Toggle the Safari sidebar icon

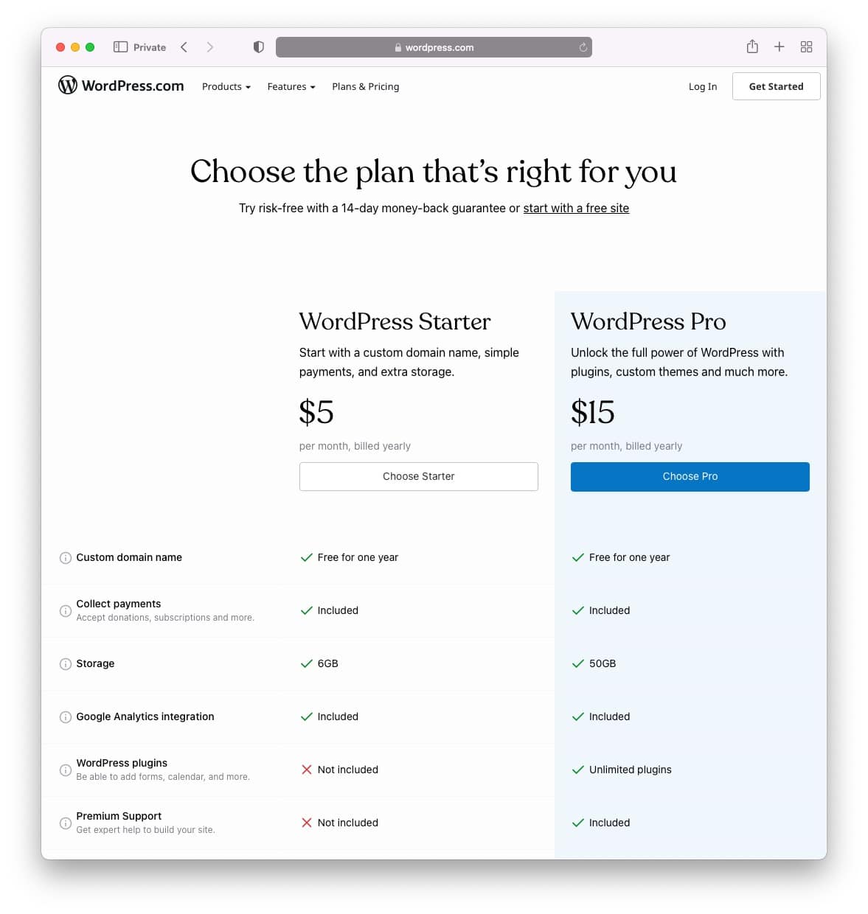pyautogui.click(x=119, y=46)
